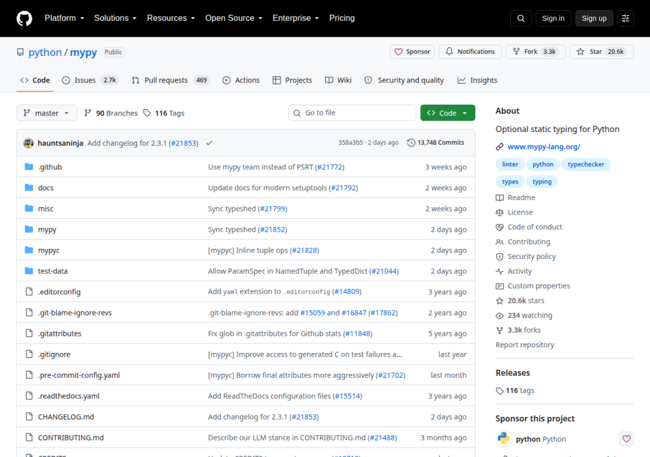Click the mypyc folder icon
This screenshot has width=650, height=457.
point(29,250)
